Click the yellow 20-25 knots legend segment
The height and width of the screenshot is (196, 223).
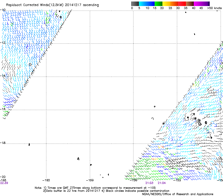[x=166, y=4]
